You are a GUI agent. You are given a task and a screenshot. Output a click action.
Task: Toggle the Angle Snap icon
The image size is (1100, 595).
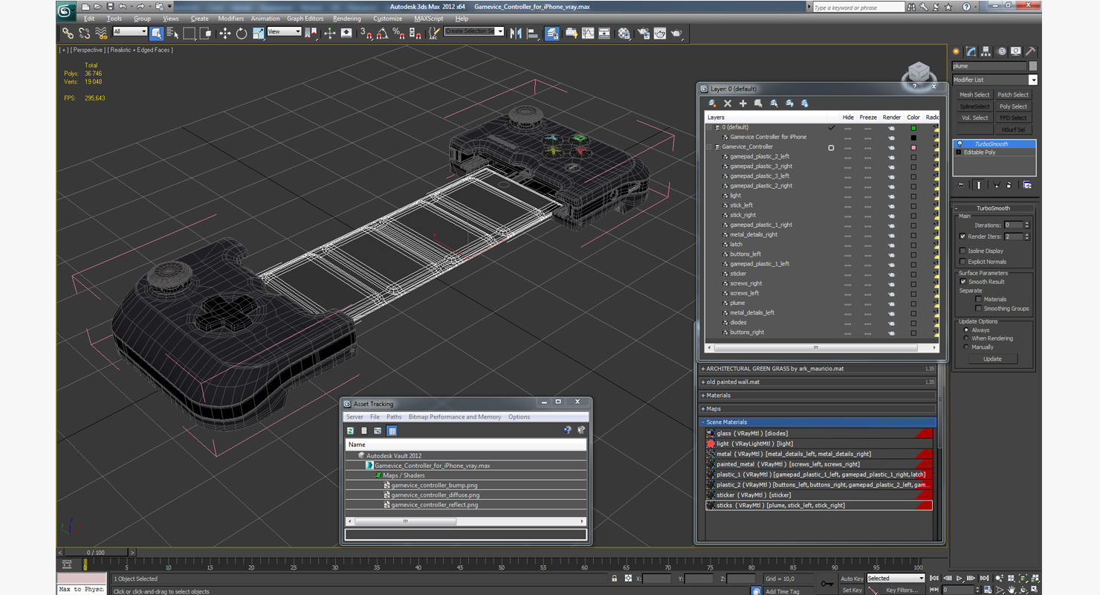[382, 33]
